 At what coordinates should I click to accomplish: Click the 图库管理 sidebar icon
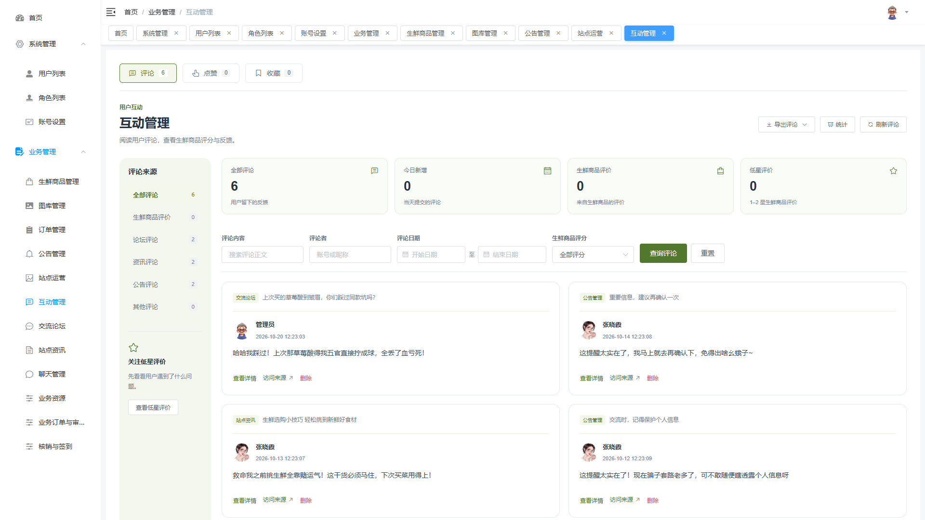click(x=29, y=206)
